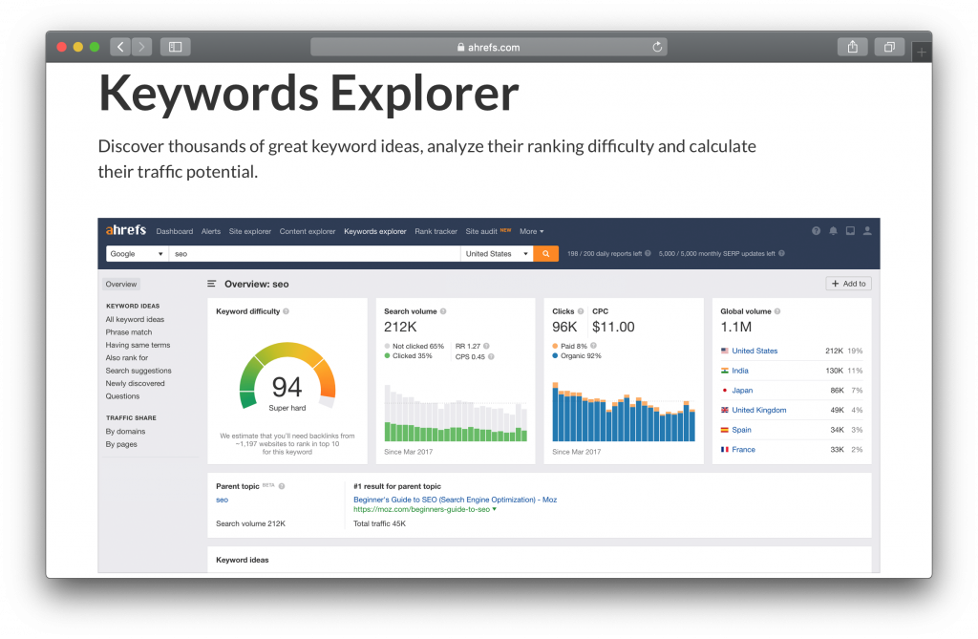Viewport: 978px width, 639px height.
Task: Expand the moz.com URL dropdown arrow
Action: (495, 510)
